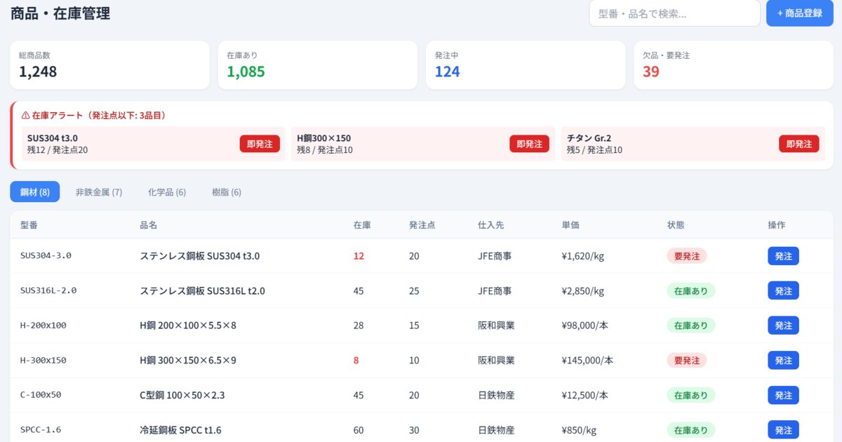Screen dimensions: 842x442
Task: Click 即発注 for H鋼300×150 alert
Action: (529, 144)
